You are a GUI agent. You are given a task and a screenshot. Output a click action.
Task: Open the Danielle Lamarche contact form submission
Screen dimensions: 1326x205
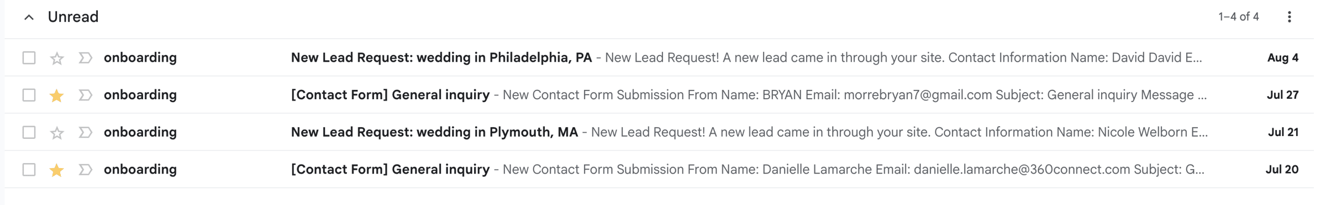click(x=659, y=169)
